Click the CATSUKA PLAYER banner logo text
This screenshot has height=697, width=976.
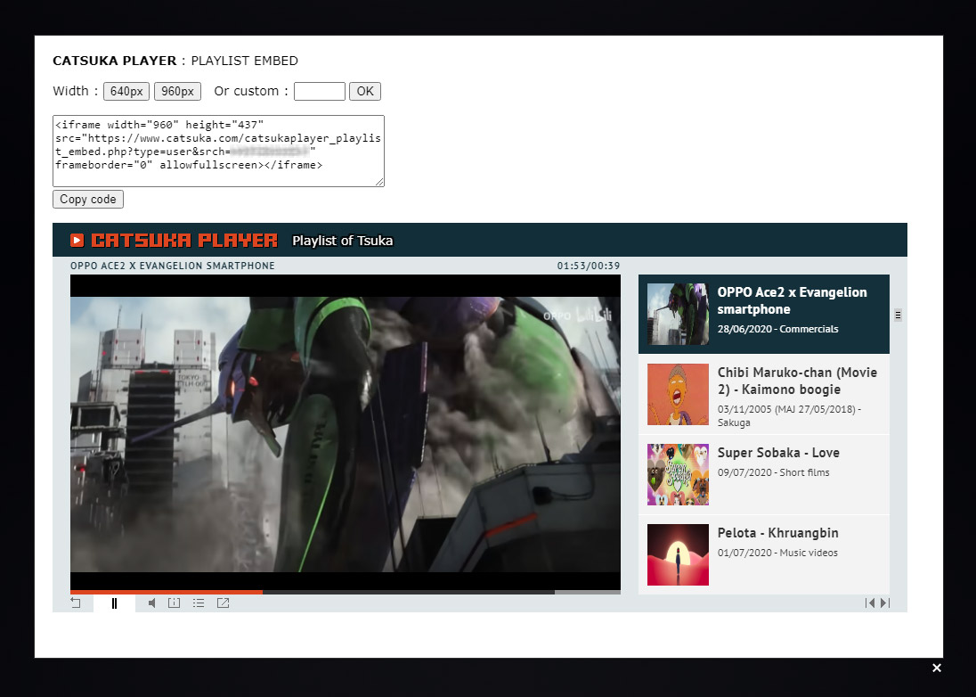coord(184,241)
